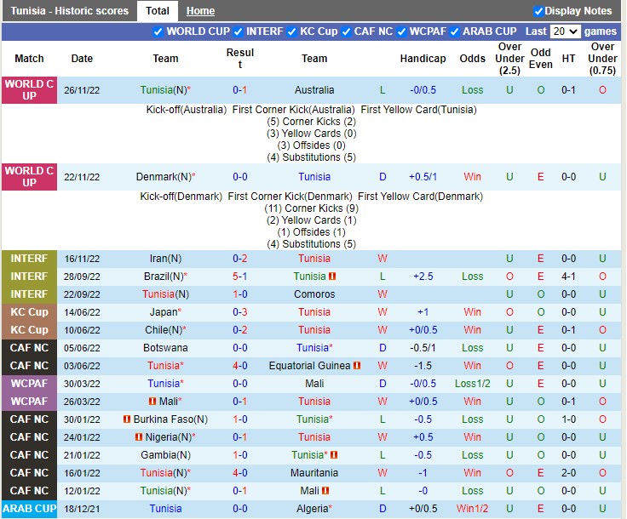
Task: Click red card icon after Mali on 12/01/22
Action: click(325, 491)
